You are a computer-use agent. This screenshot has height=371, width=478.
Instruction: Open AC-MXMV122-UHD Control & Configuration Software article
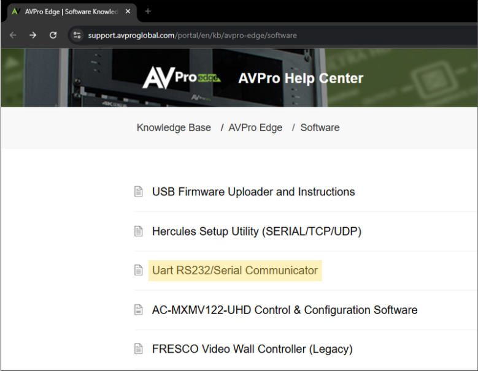285,310
